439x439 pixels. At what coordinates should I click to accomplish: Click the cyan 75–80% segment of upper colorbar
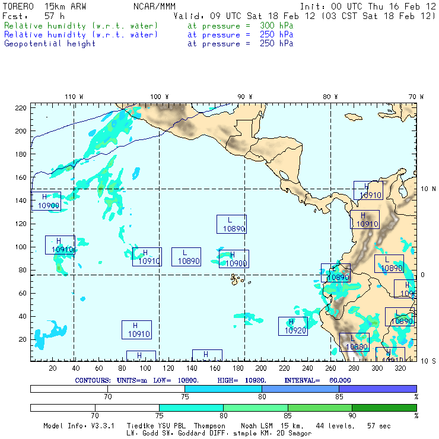click(x=223, y=388)
